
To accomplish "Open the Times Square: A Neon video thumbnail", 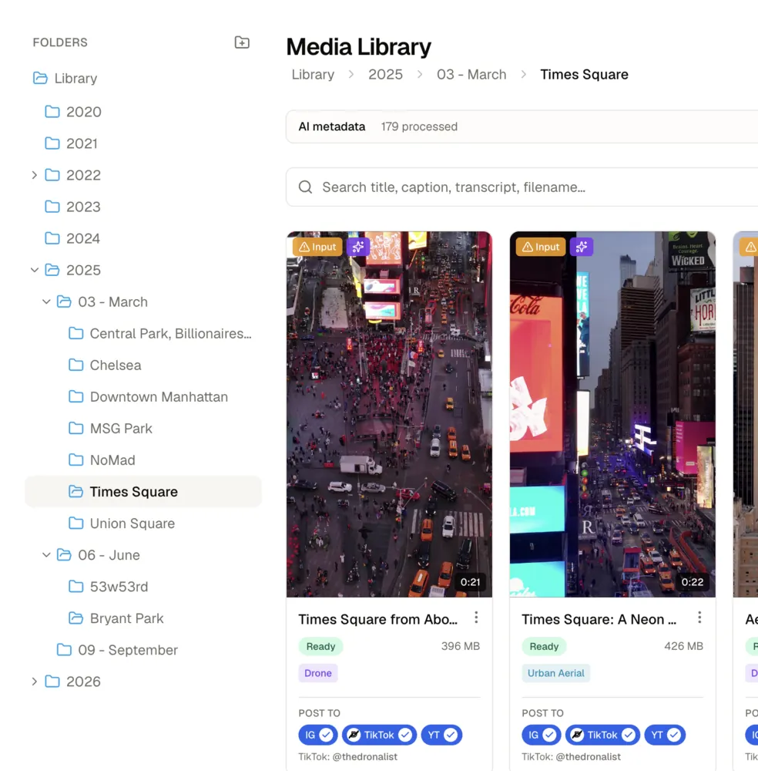I will tap(612, 415).
